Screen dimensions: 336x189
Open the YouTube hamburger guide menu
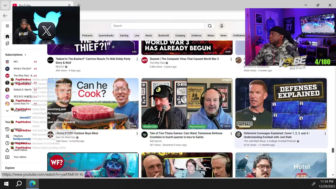point(7,26)
